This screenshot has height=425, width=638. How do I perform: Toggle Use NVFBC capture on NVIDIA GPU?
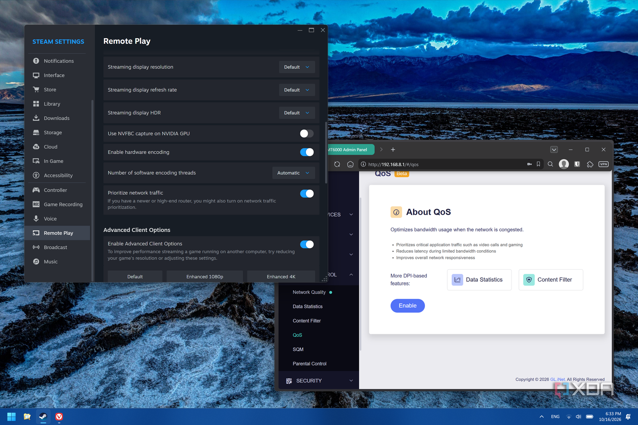(307, 133)
